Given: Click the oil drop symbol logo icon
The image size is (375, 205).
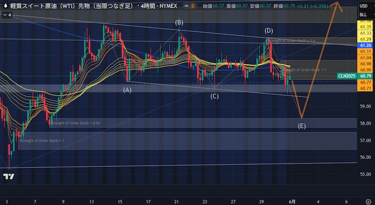Looking at the screenshot, I should point(6,6).
